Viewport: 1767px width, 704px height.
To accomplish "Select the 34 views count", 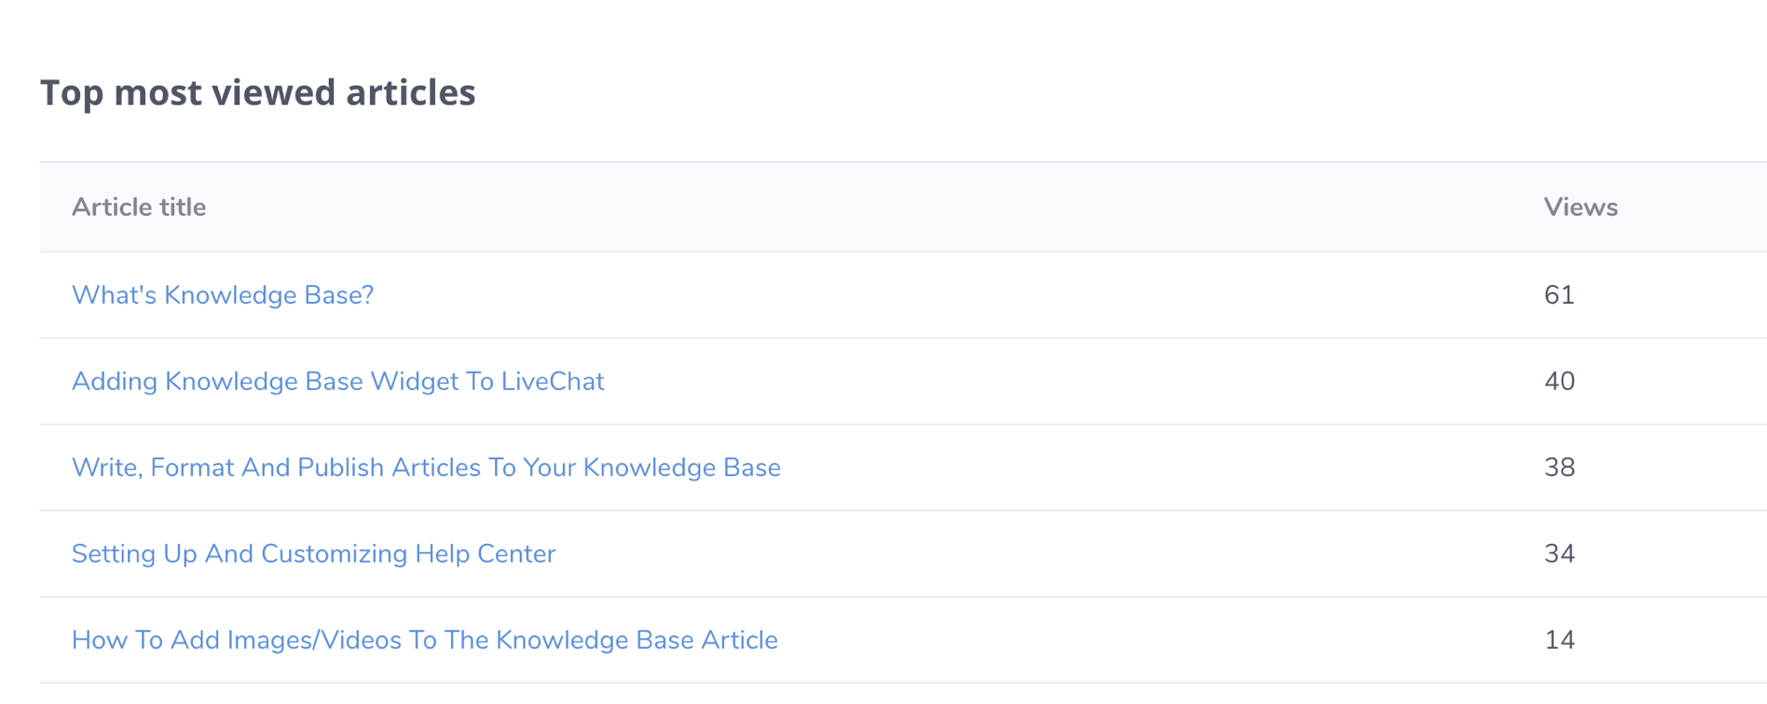I will coord(1559,554).
